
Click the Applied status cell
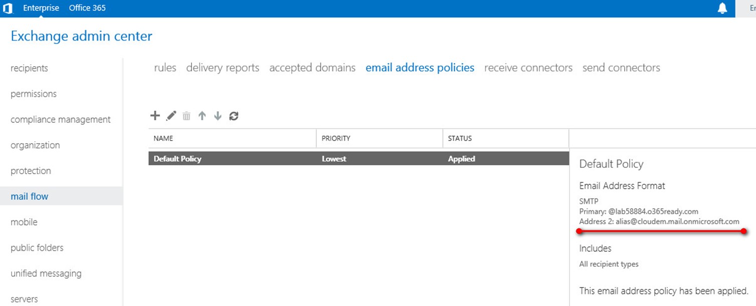[x=462, y=159]
